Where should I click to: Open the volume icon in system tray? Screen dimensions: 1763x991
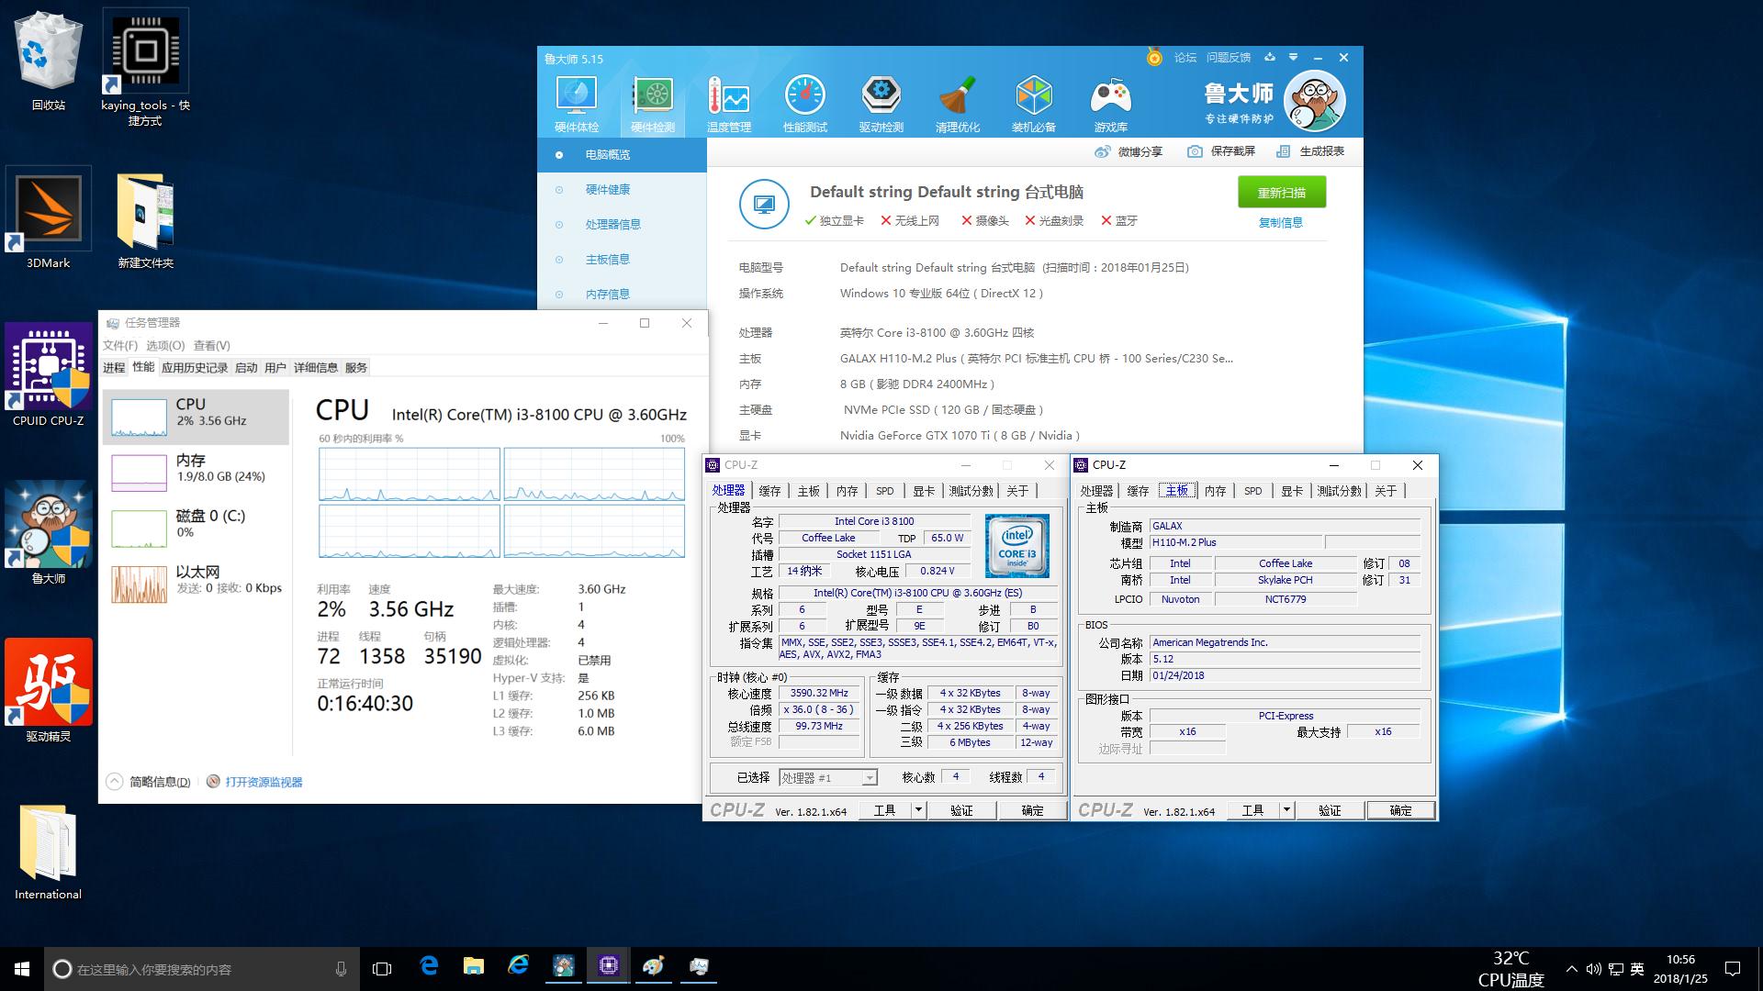pyautogui.click(x=1594, y=968)
